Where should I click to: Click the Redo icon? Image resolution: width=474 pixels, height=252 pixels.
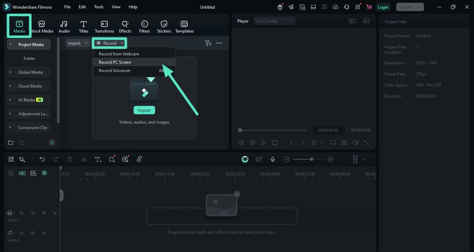[x=56, y=159]
